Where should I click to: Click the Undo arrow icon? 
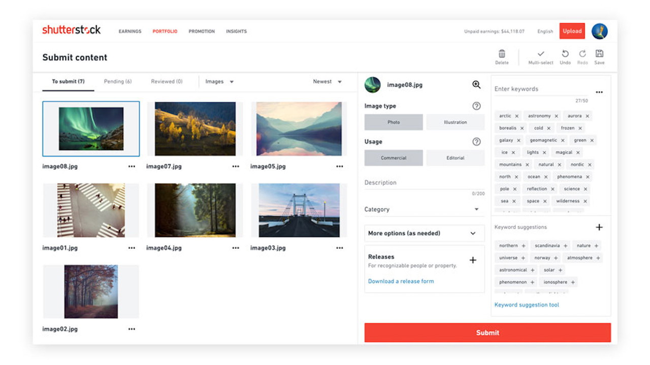click(565, 54)
